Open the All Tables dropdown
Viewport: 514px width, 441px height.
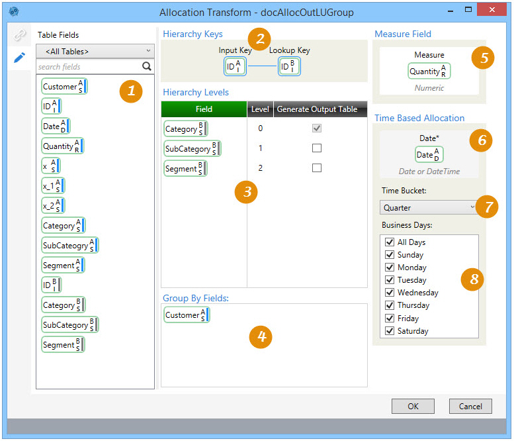tap(95, 51)
